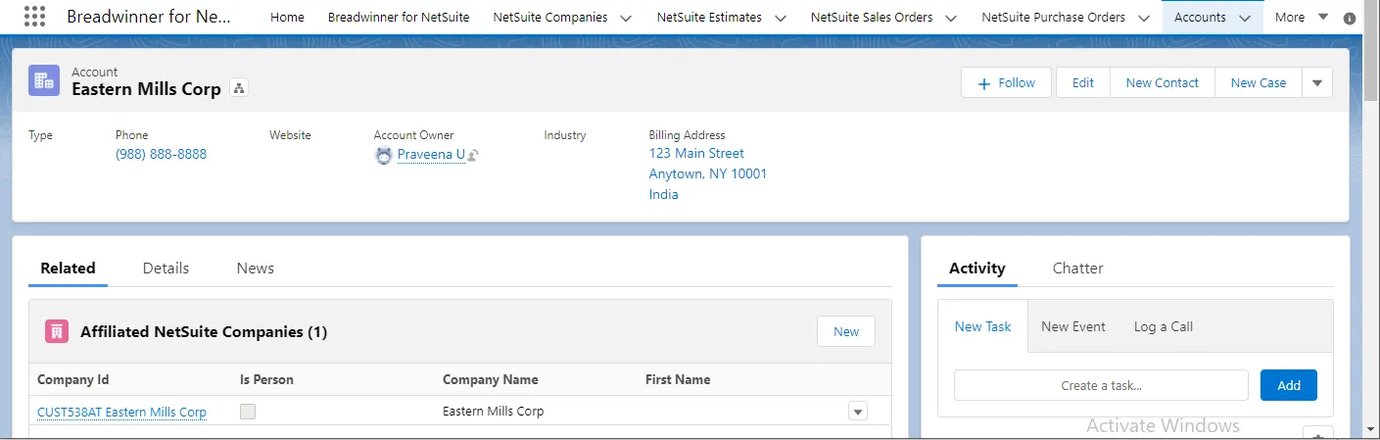View account hierarchy icon next to Eastern Mills Corp
Image resolution: width=1380 pixels, height=440 pixels.
[x=239, y=88]
